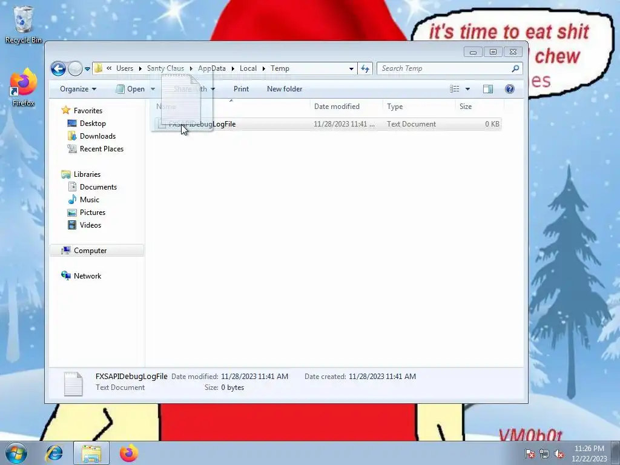Screen dimensions: 620x465
Task: Click the network status tray icon
Action: pyautogui.click(x=544, y=453)
